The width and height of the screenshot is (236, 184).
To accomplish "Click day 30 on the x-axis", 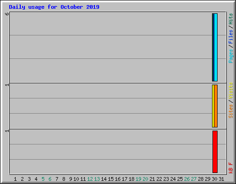I will click(x=214, y=179).
